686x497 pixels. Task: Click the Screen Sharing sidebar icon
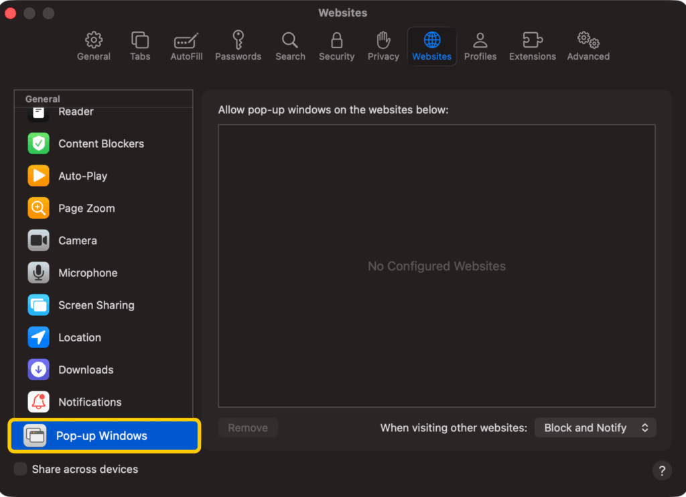tap(38, 305)
